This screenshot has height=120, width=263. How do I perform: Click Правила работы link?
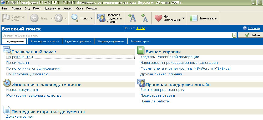155,101
